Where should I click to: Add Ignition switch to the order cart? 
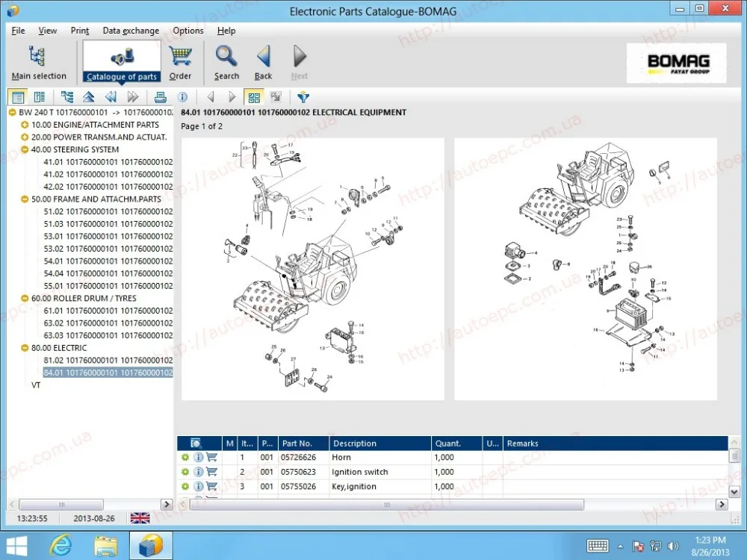211,472
